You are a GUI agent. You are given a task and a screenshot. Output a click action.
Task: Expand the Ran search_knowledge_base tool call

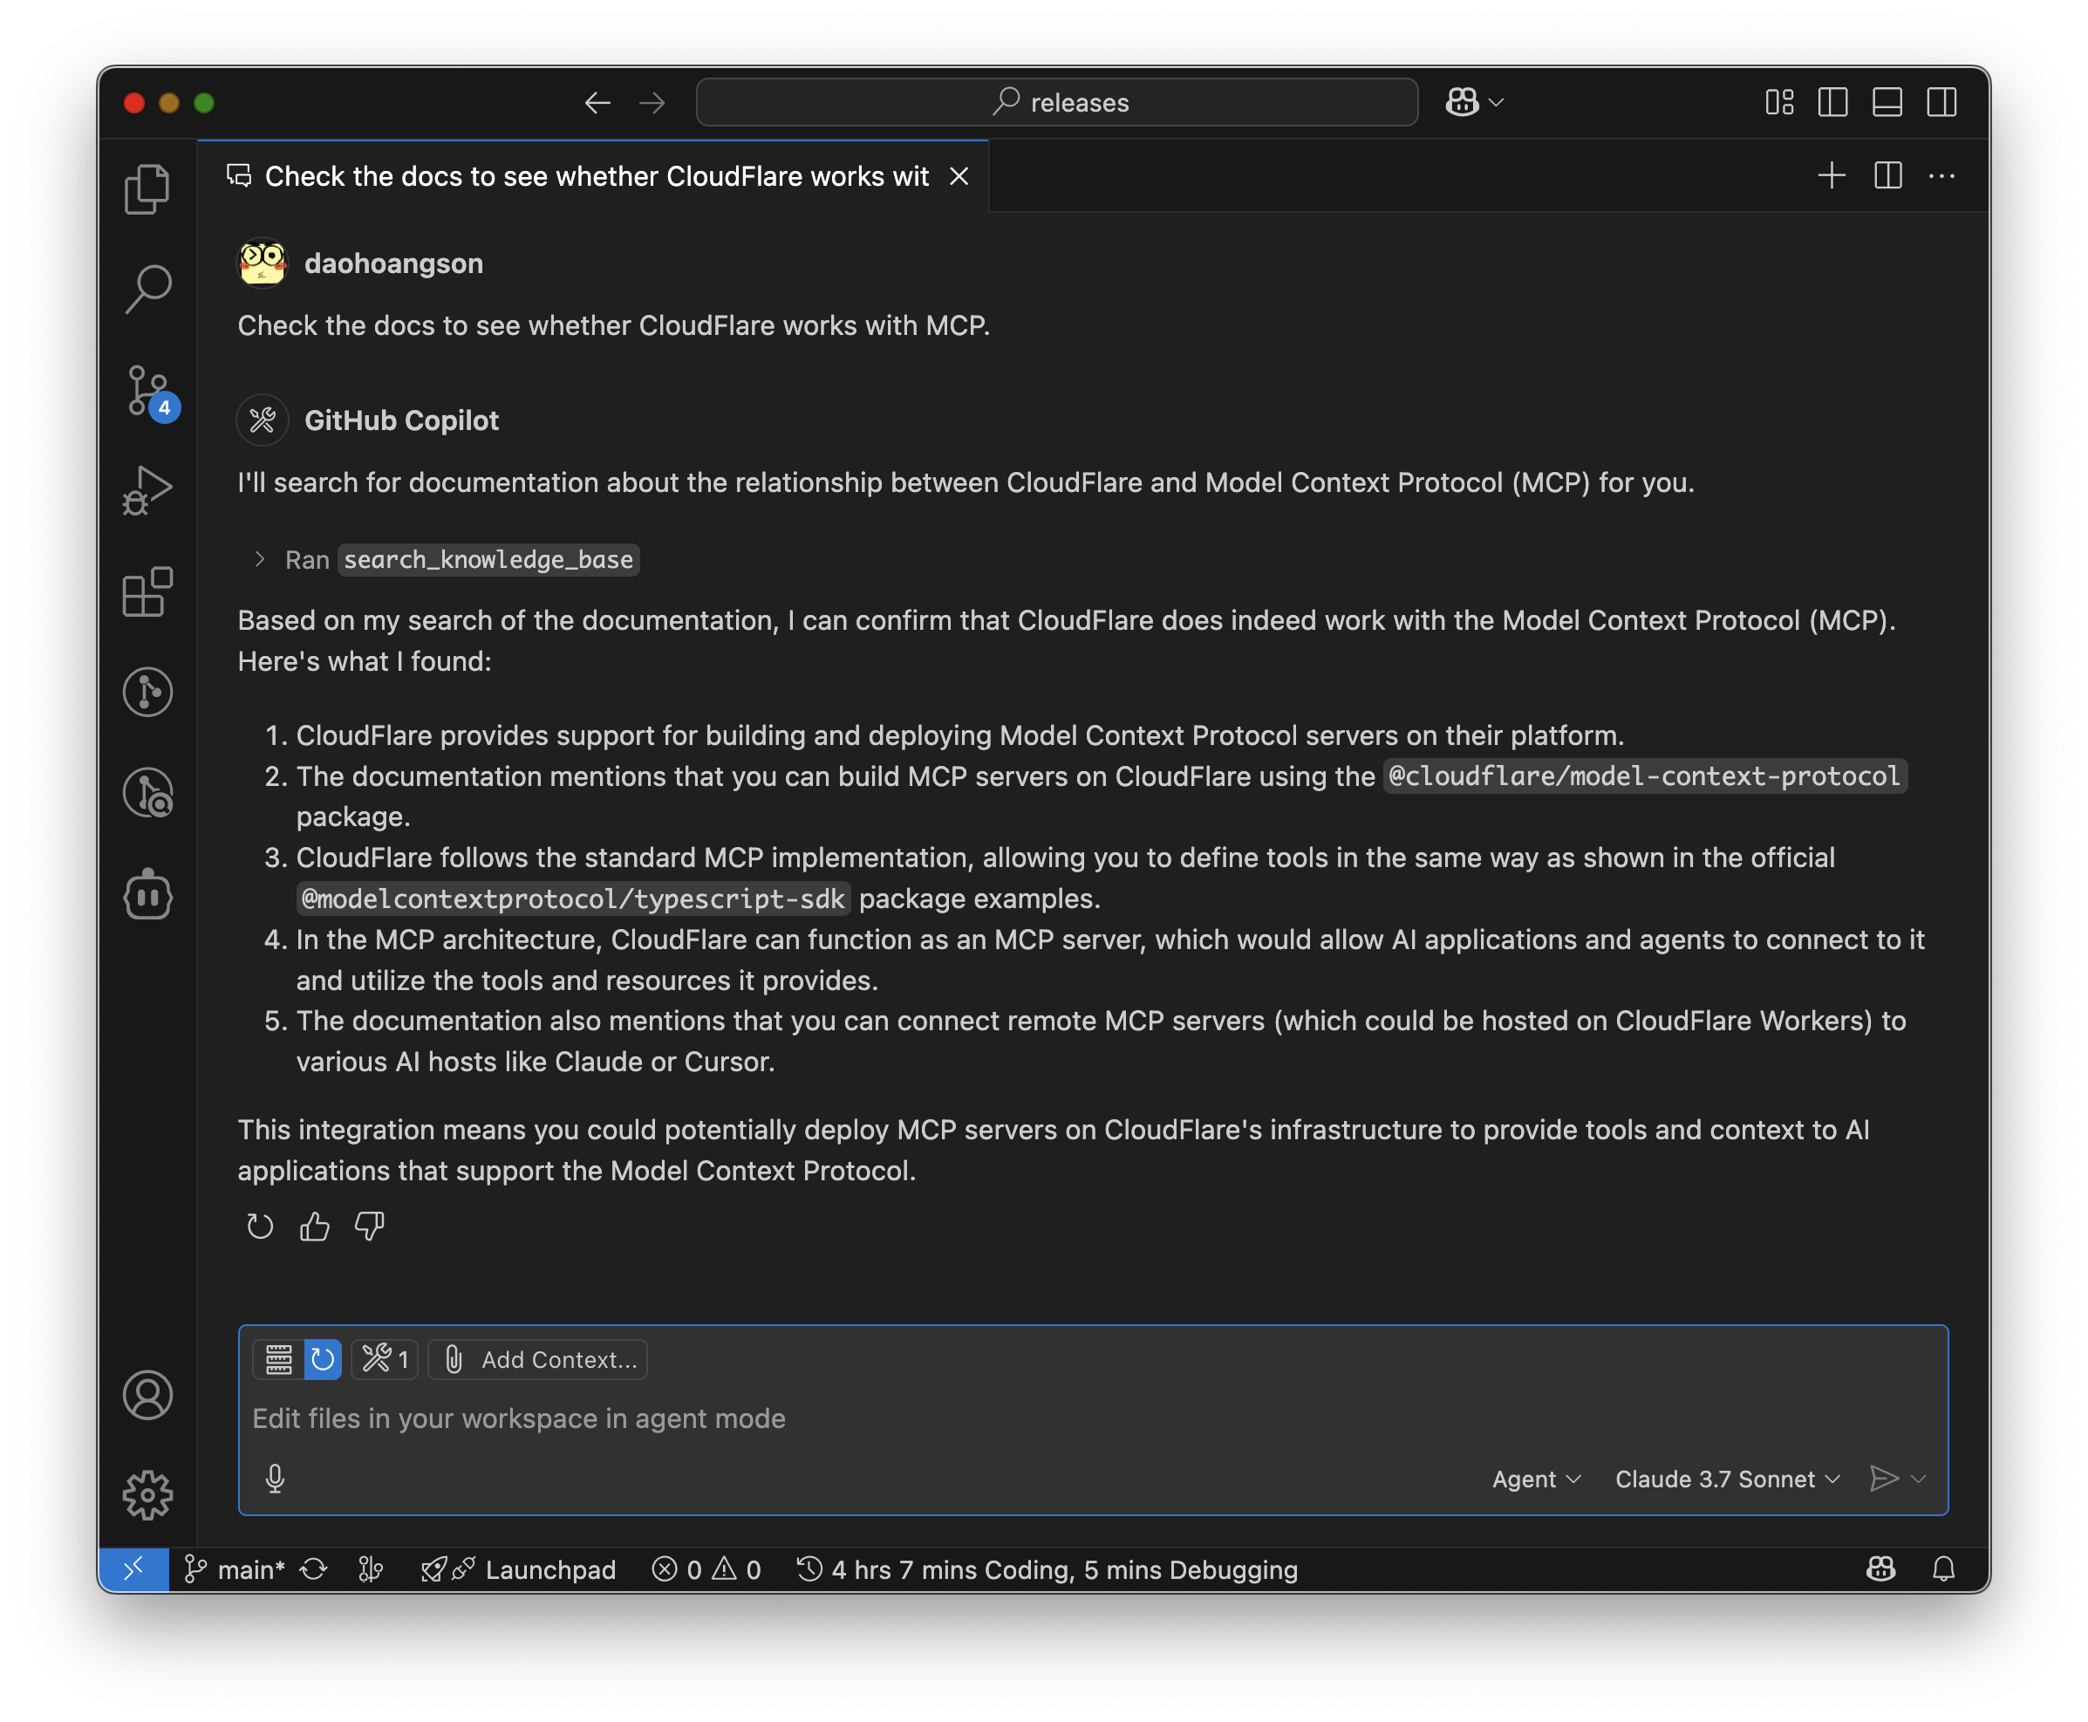pos(260,559)
